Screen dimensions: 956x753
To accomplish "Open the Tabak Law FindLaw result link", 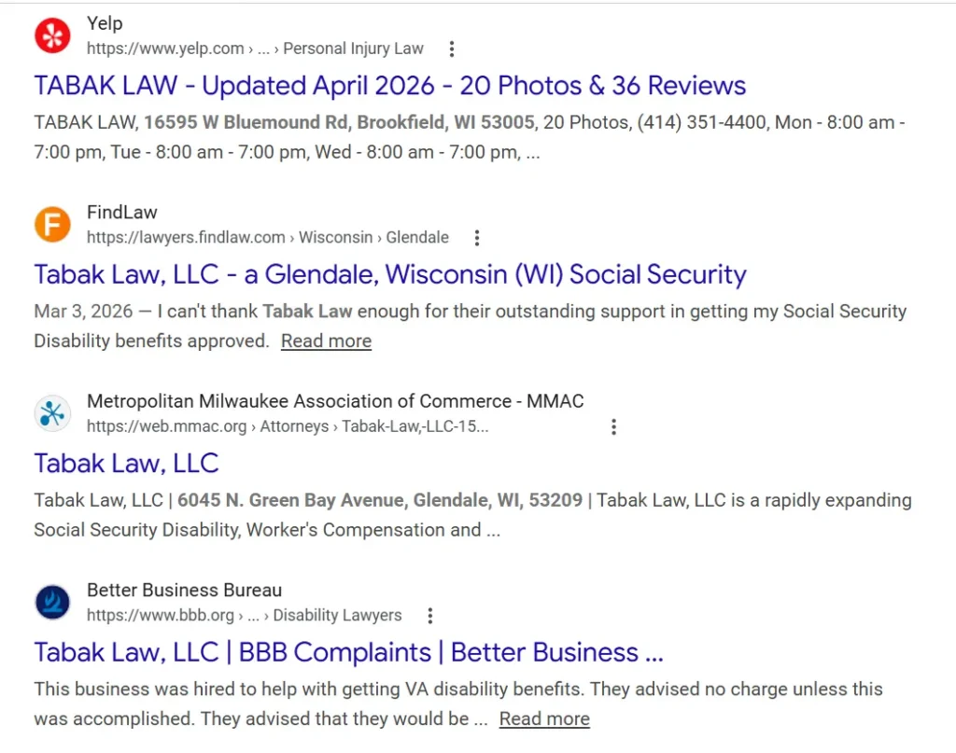I will (x=389, y=274).
